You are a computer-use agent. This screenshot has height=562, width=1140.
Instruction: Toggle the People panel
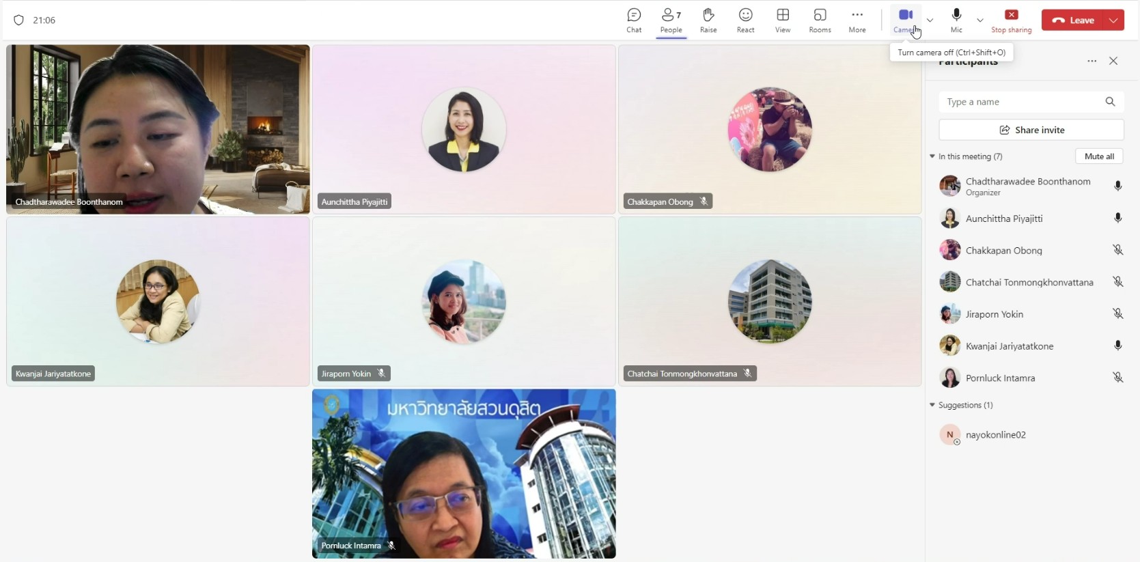pyautogui.click(x=671, y=20)
